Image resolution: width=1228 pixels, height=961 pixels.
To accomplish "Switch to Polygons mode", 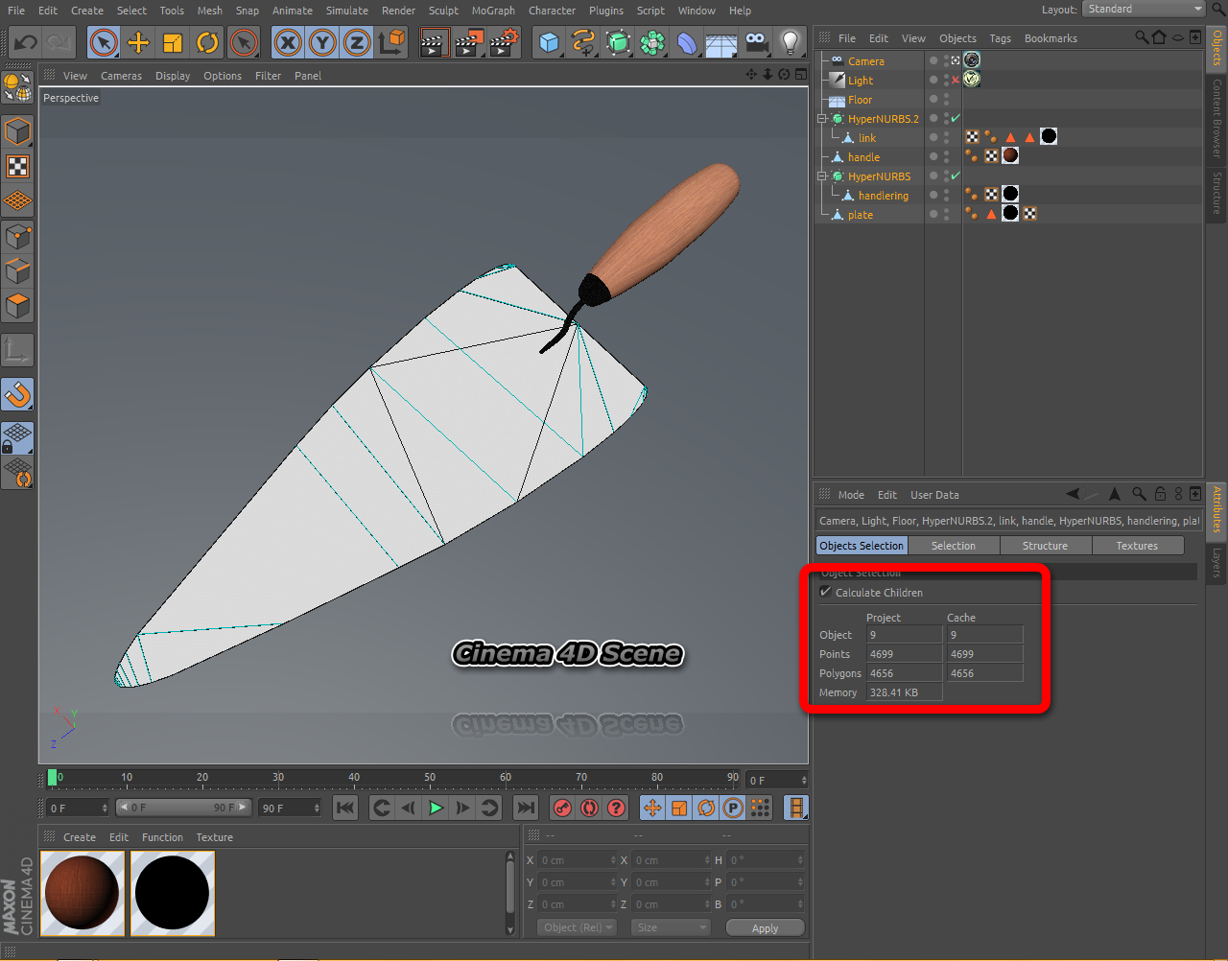I will 18,307.
